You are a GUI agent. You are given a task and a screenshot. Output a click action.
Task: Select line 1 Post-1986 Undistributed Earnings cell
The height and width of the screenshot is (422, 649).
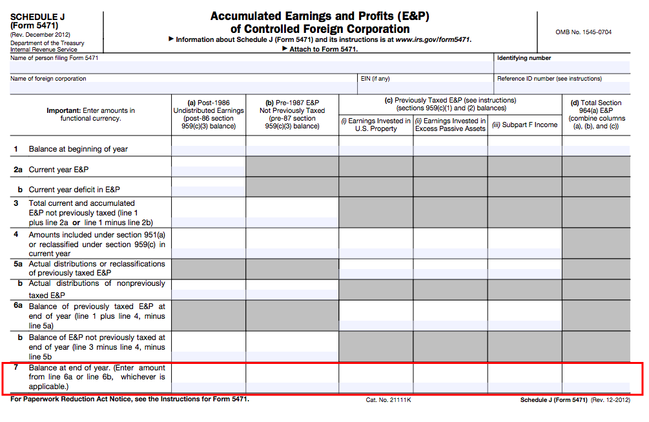(x=209, y=150)
